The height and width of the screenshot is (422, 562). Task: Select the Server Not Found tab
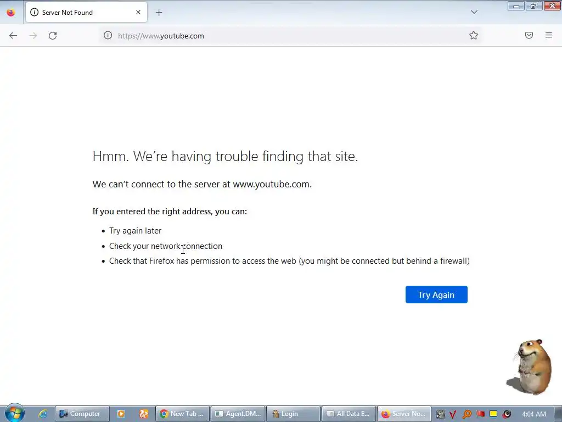[86, 12]
